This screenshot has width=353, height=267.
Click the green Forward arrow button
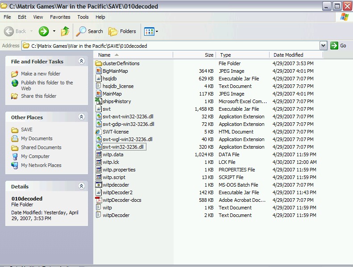pos(44,31)
